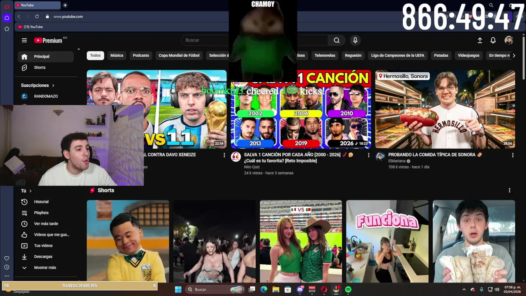Select the Música filter chip
Image resolution: width=526 pixels, height=296 pixels.
coord(117,55)
